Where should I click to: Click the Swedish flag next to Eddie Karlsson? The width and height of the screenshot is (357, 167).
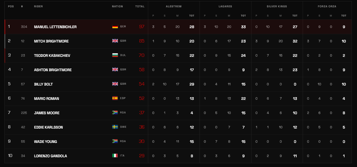click(115, 127)
